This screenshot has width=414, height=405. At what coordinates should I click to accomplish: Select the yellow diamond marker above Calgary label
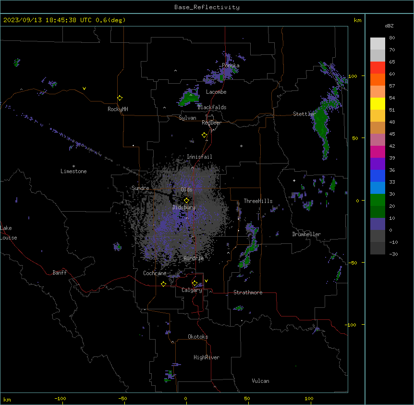pos(195,283)
